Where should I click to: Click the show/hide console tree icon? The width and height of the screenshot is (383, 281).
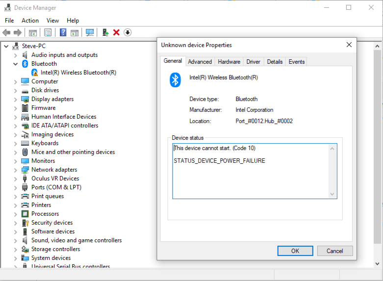33,32
